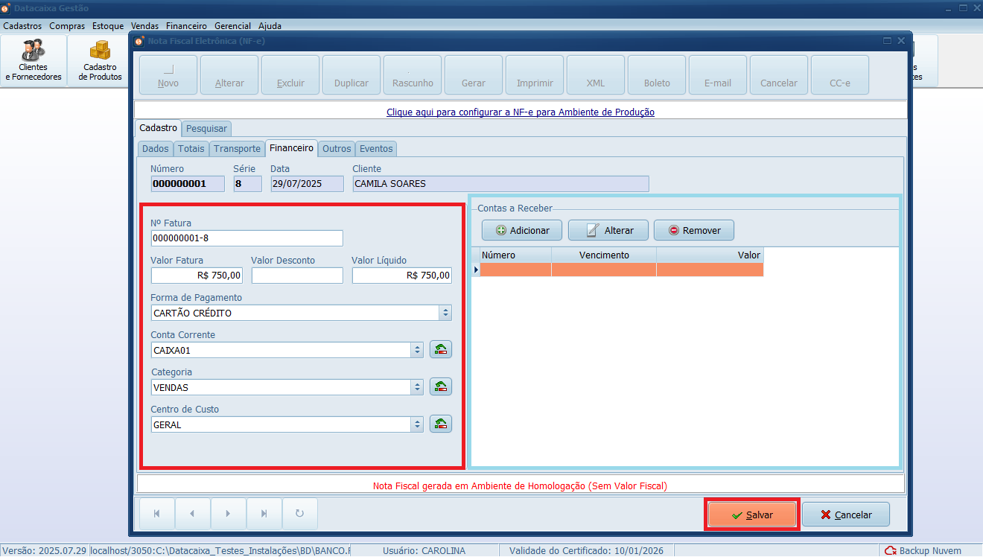Click the refresh record icon
Screen dimensions: 983x557
pos(299,514)
